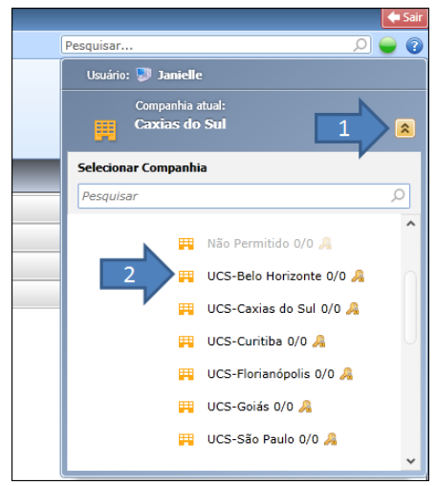Select UCS-Goiás company
The height and width of the screenshot is (486, 436).
tap(251, 407)
